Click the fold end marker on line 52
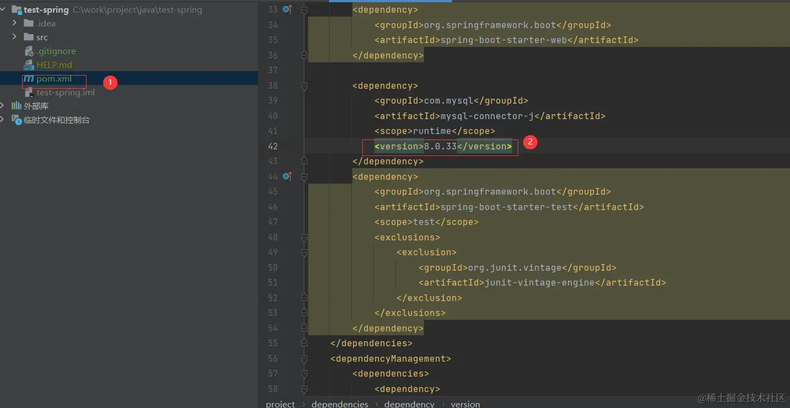 304,298
